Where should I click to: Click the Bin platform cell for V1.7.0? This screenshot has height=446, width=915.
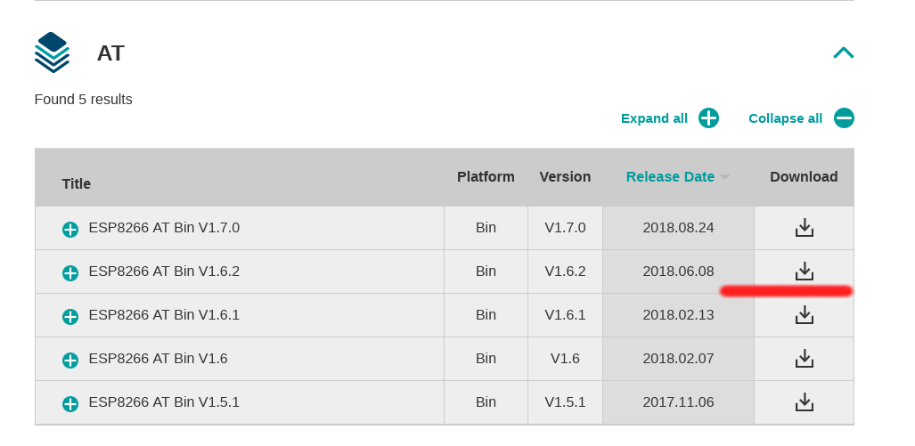(486, 227)
